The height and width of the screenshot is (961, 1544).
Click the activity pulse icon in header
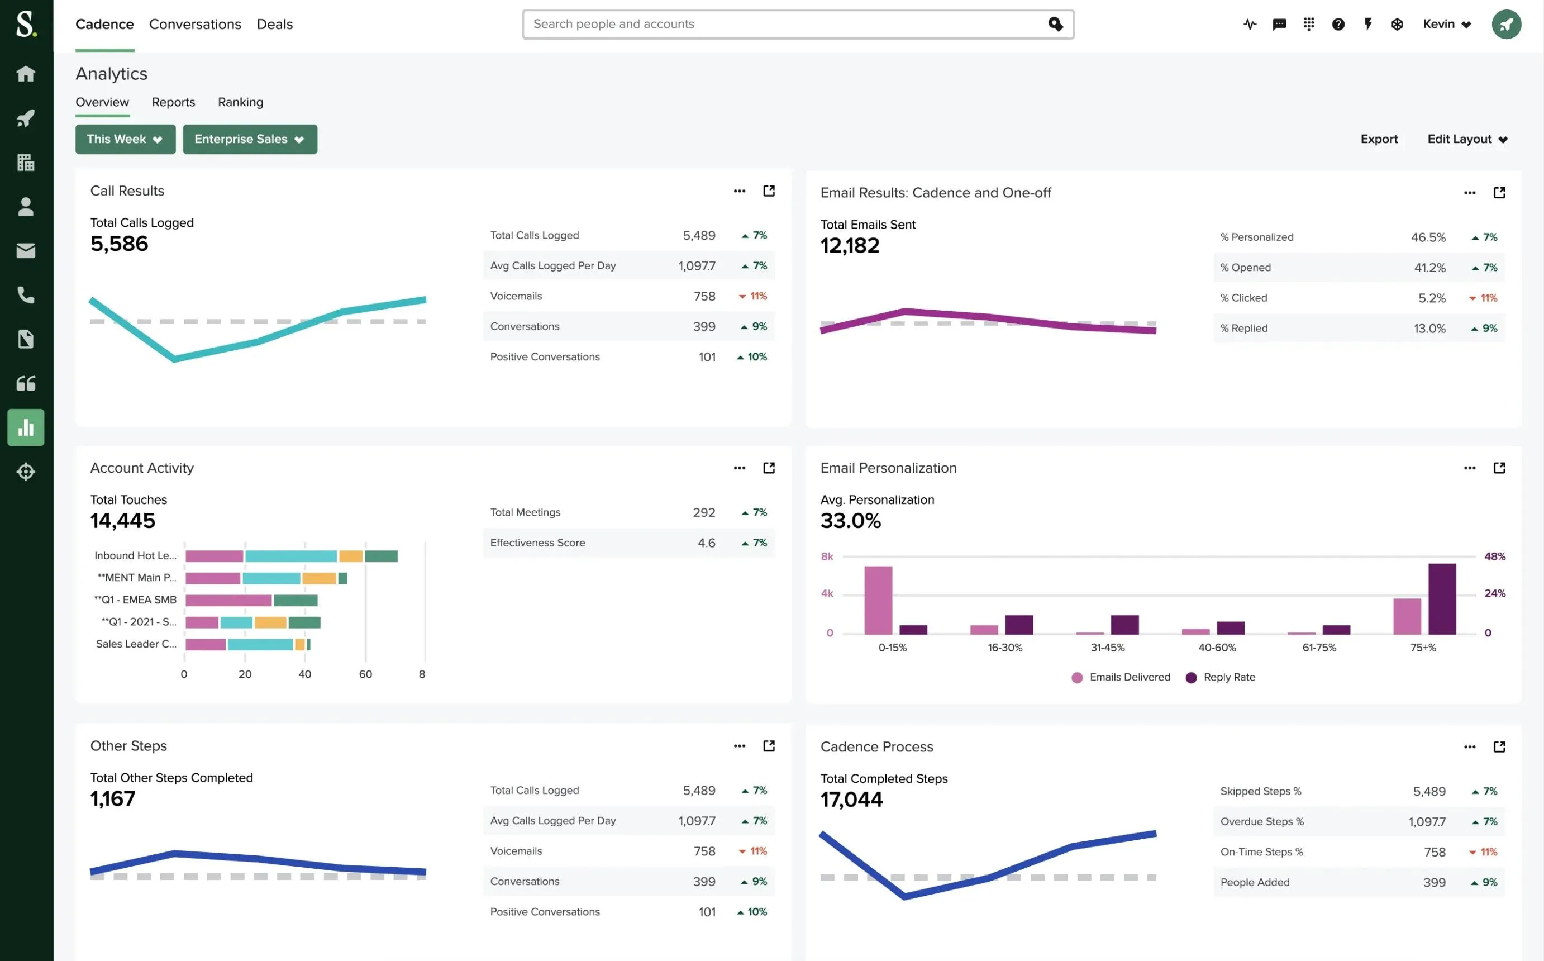pos(1250,24)
